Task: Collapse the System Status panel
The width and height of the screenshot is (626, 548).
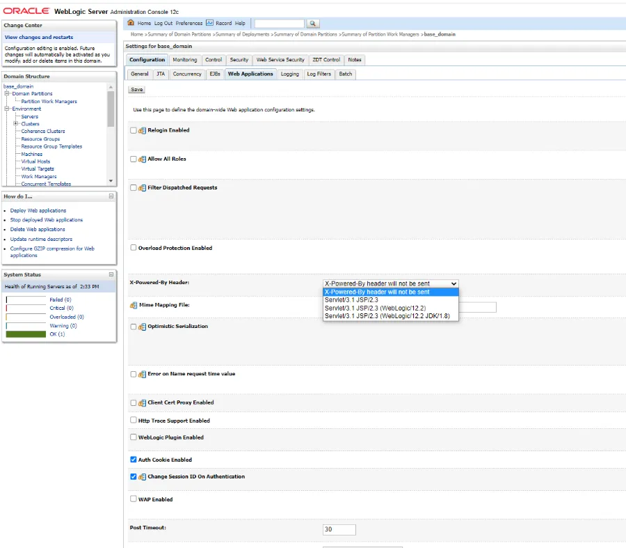Action: [111, 274]
